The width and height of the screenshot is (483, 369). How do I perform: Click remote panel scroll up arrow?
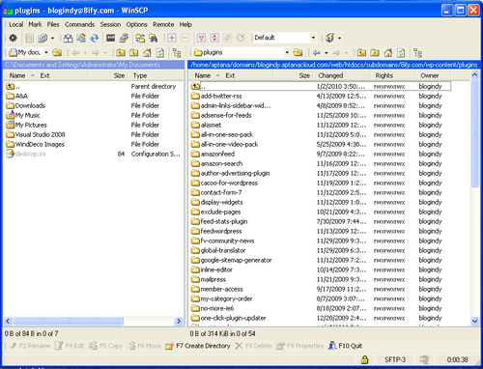click(474, 75)
